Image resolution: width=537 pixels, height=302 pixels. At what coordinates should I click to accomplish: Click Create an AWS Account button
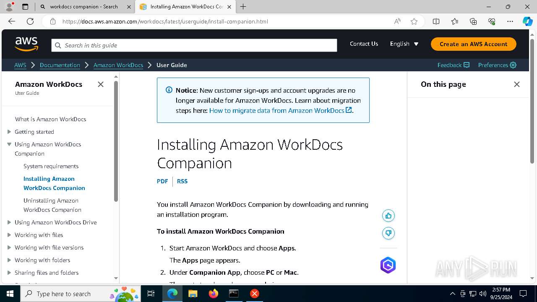474,44
